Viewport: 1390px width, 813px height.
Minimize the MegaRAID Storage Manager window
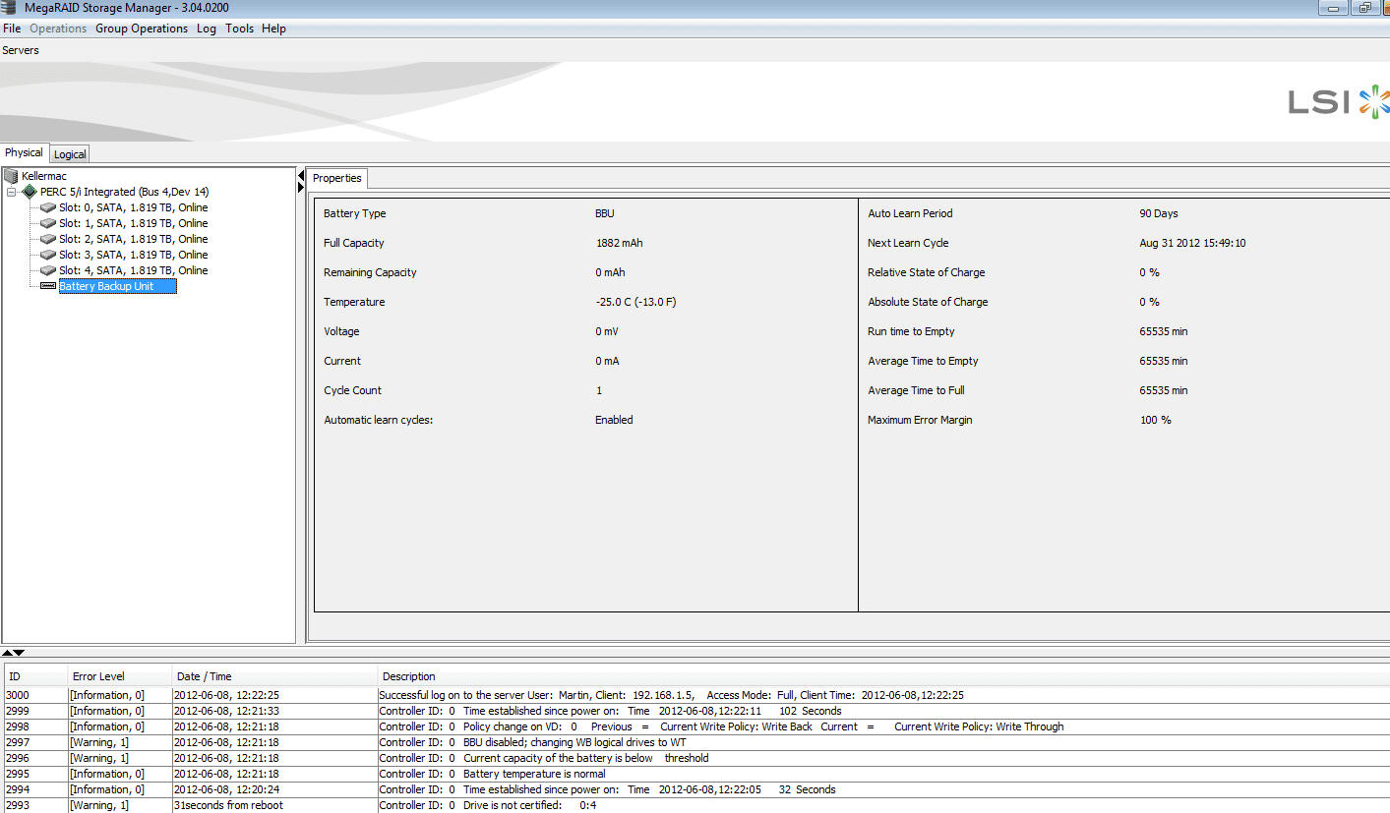point(1334,8)
